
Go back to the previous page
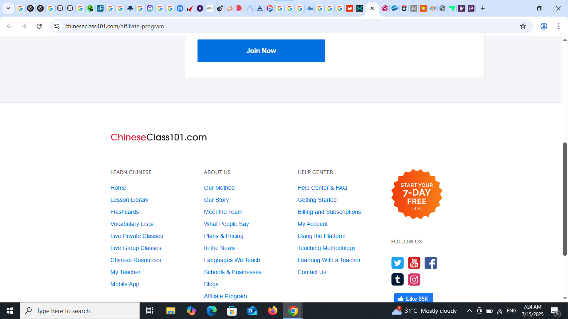pyautogui.click(x=9, y=26)
